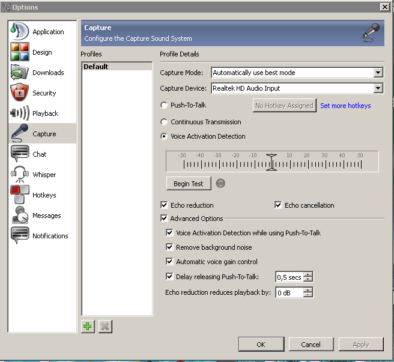Viewport: 394px width, 362px height.
Task: Click the Apply button
Action: coord(360,345)
